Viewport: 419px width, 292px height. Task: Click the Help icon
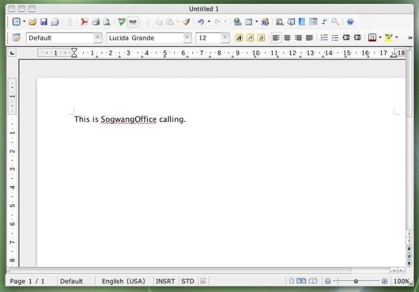pos(350,22)
